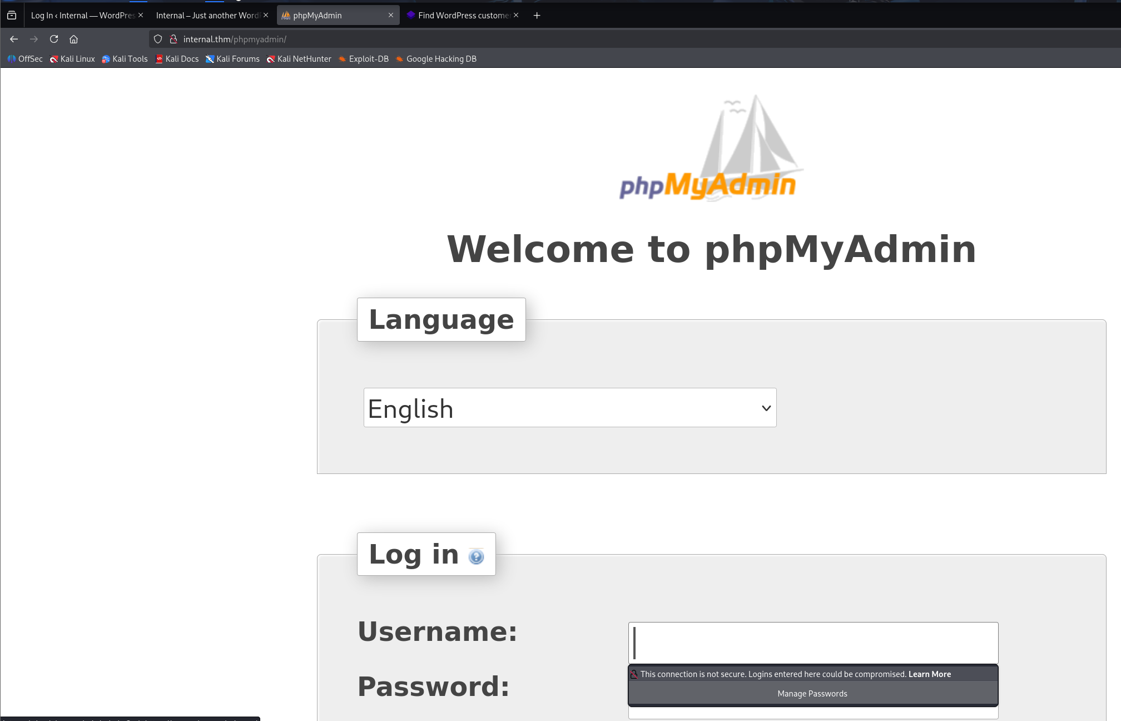
Task: Click the browser forward arrow
Action: point(34,39)
